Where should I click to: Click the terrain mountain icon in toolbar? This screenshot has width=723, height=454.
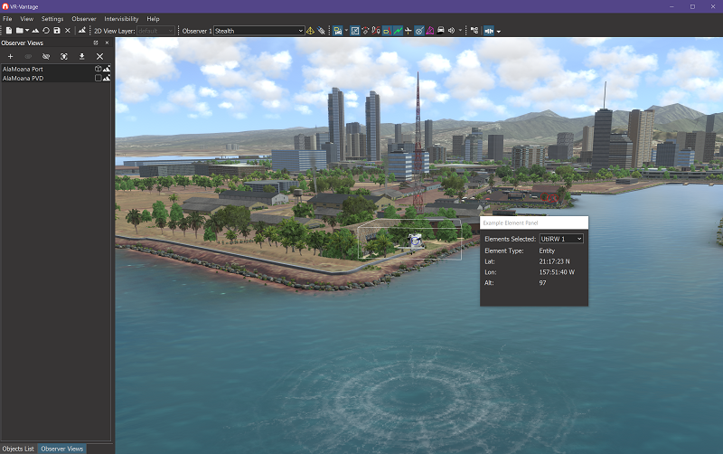coord(35,31)
